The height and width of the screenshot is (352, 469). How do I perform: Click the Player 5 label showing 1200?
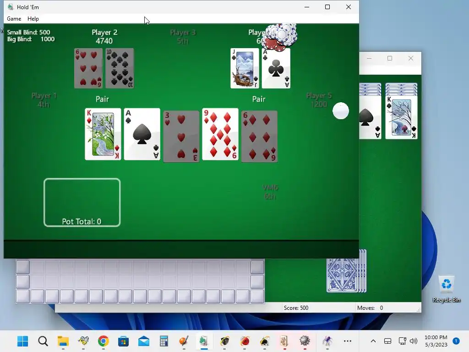click(x=319, y=100)
